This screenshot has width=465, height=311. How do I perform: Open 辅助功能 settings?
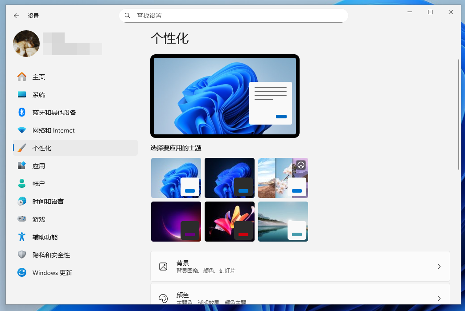coord(75,237)
